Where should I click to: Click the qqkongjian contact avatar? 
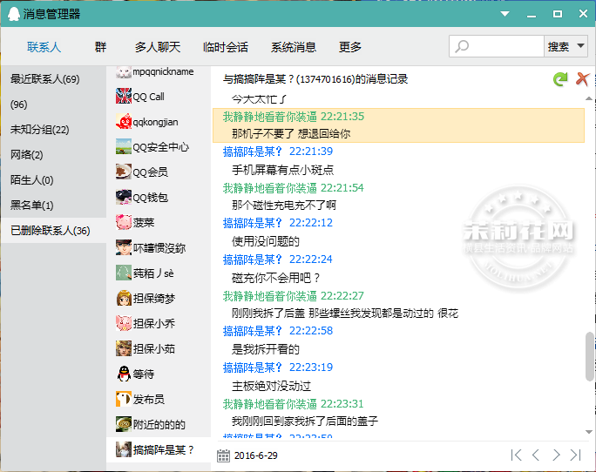(x=124, y=121)
